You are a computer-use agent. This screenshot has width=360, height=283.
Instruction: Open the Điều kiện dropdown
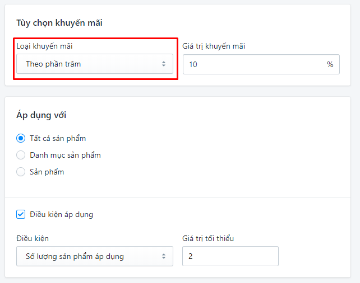[x=95, y=256]
